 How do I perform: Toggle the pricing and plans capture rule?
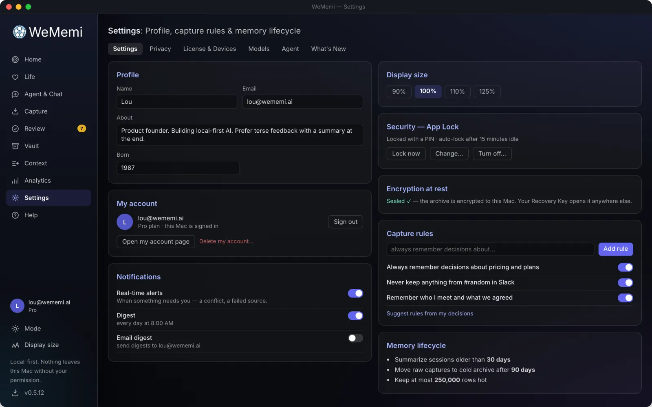point(625,267)
